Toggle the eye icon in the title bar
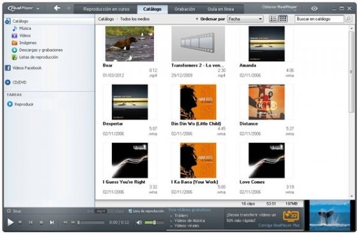358x233 pixels. 314,8
